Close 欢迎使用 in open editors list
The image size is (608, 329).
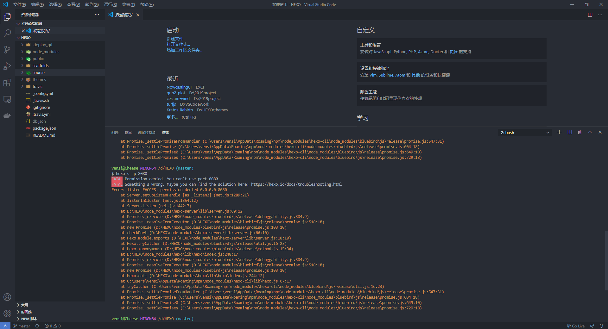point(23,31)
